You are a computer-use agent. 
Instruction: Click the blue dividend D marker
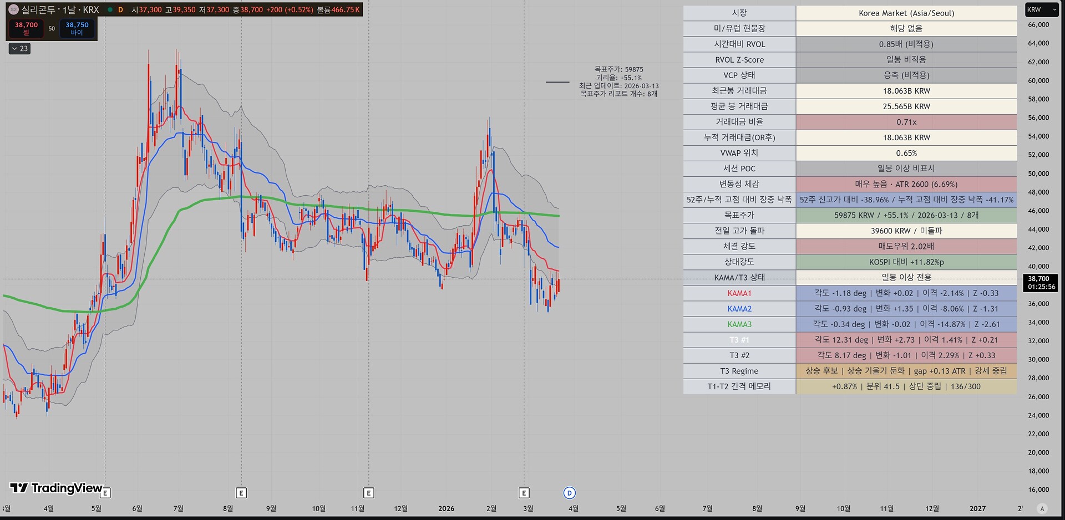[569, 493]
